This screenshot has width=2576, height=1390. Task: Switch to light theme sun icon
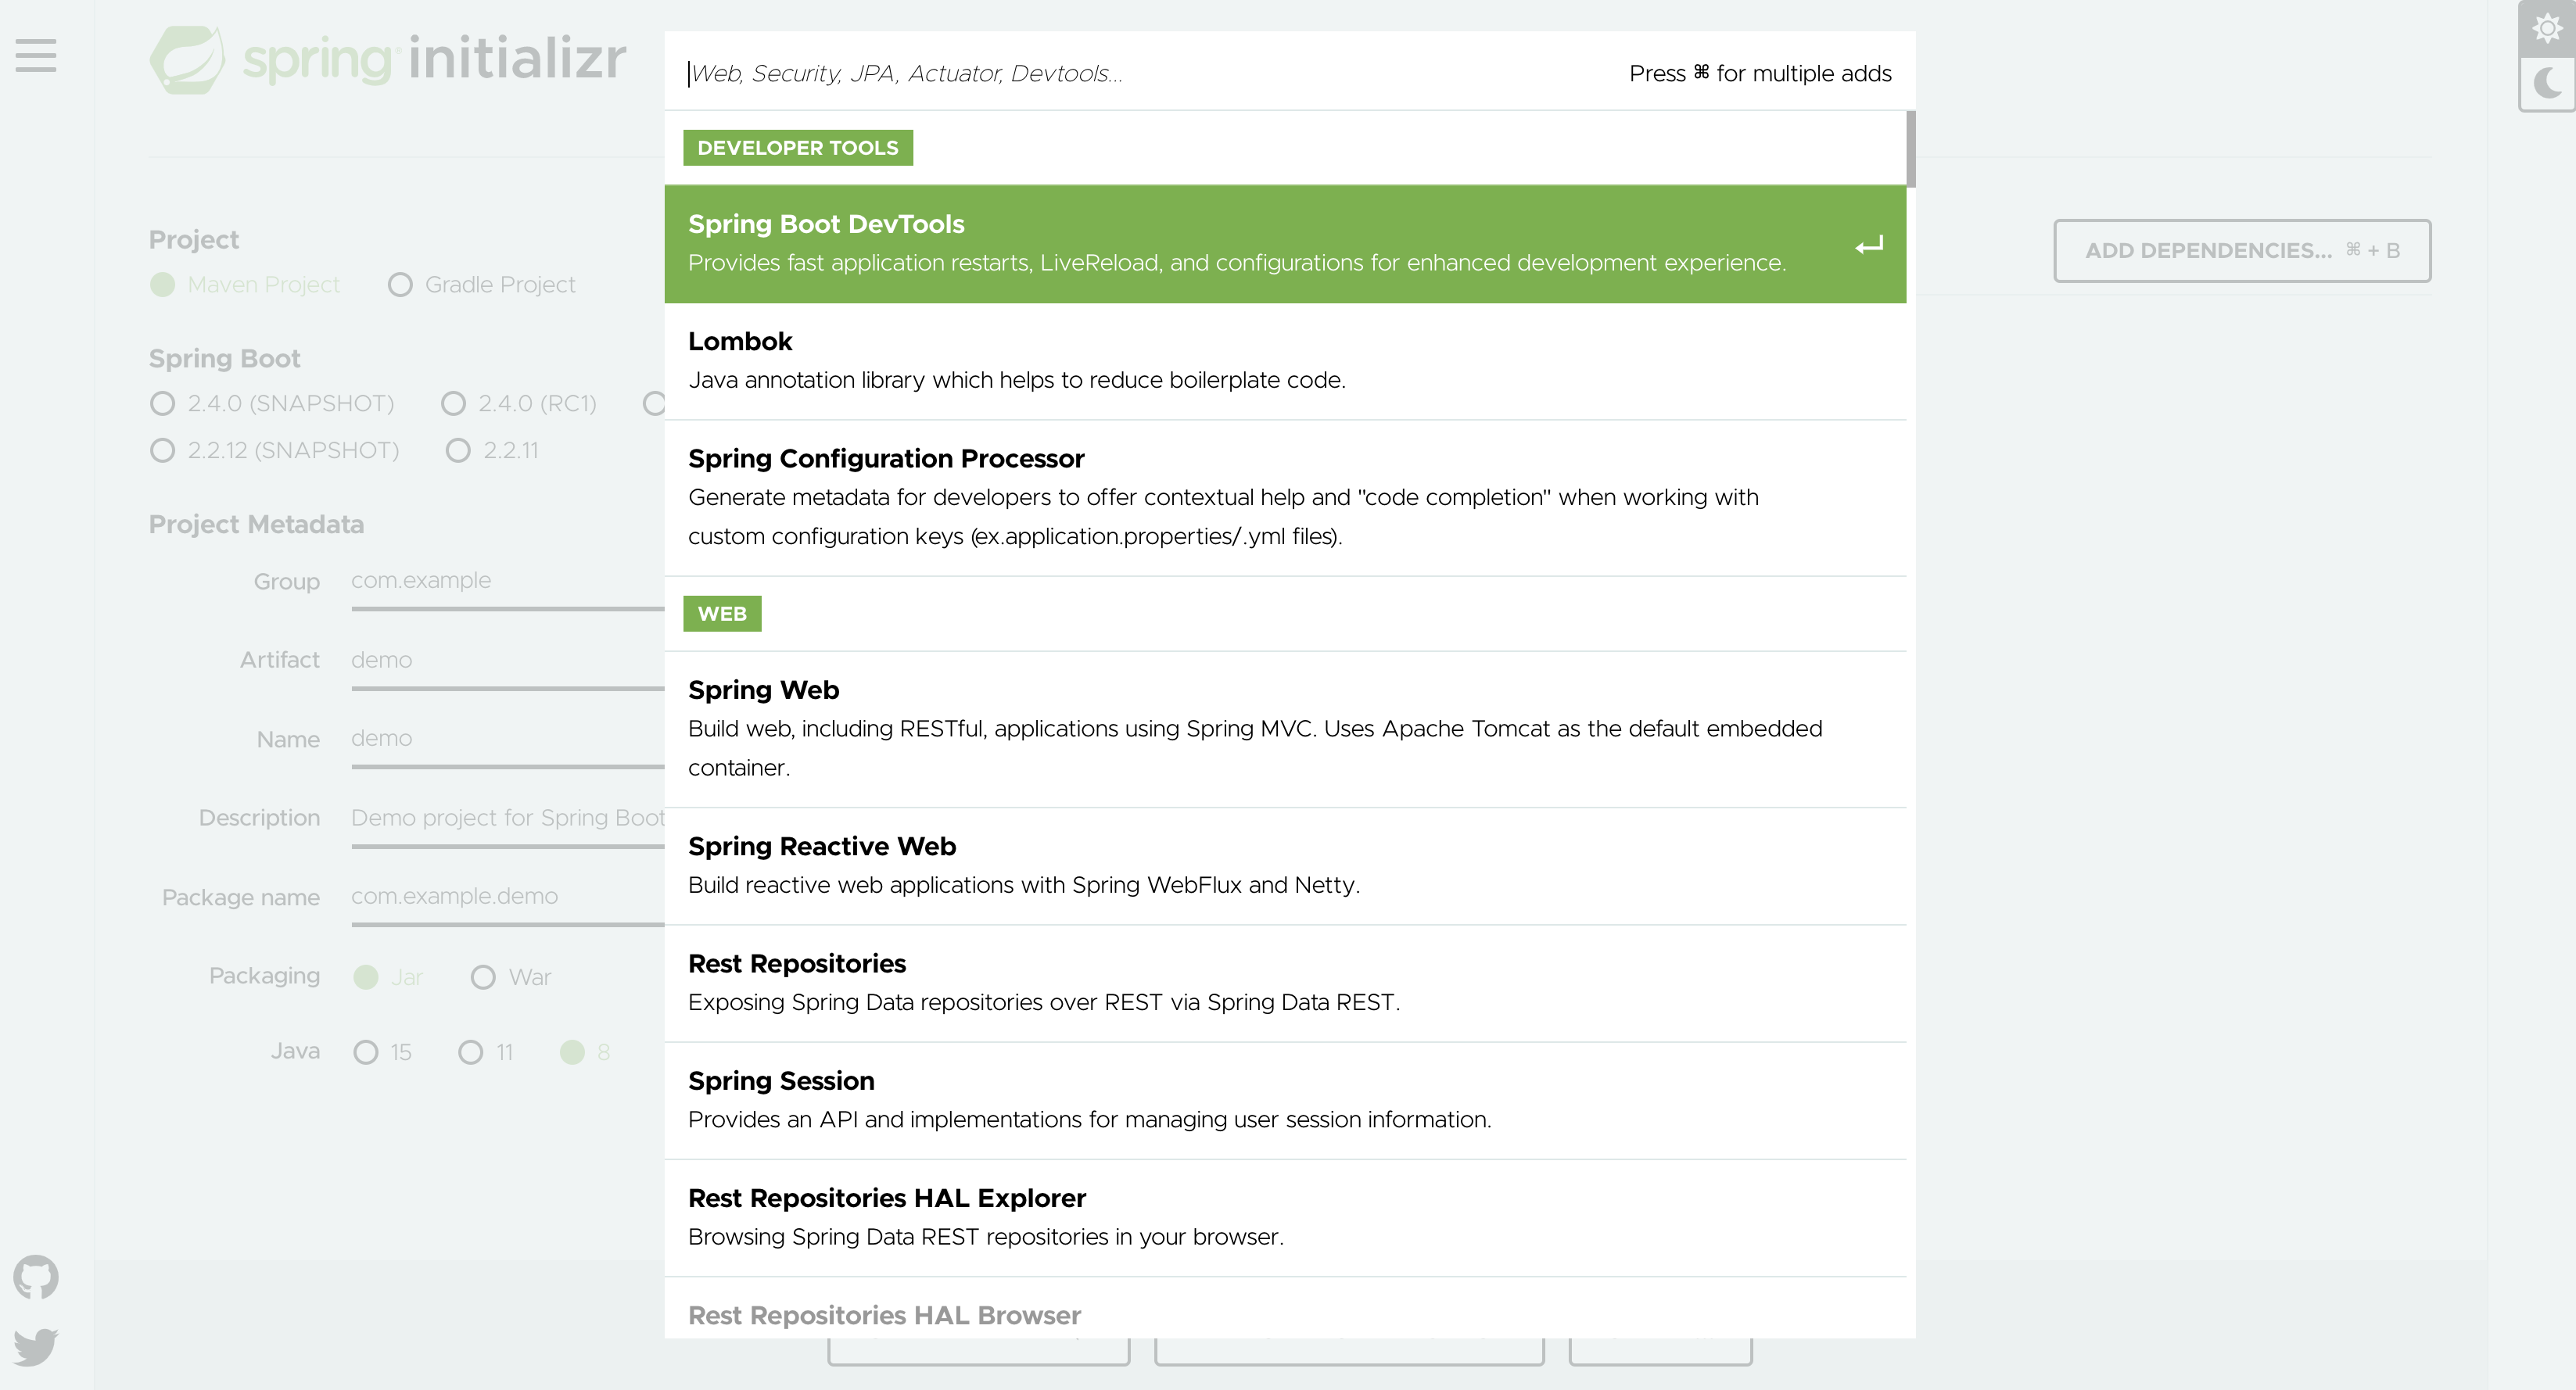point(2546,28)
